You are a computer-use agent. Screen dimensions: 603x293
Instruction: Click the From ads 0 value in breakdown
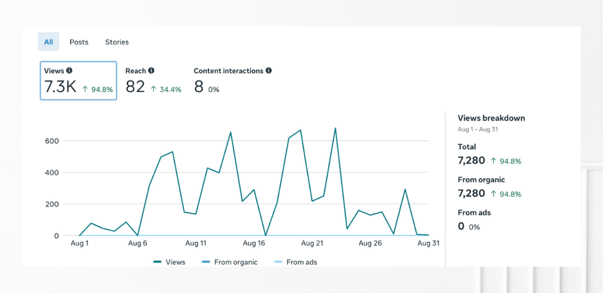[461, 226]
